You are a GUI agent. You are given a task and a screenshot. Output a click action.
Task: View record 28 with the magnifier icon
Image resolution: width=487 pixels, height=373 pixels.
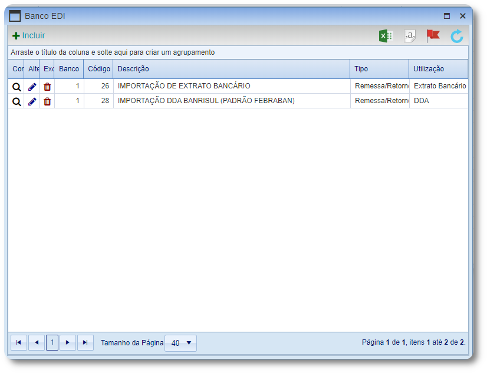[17, 101]
